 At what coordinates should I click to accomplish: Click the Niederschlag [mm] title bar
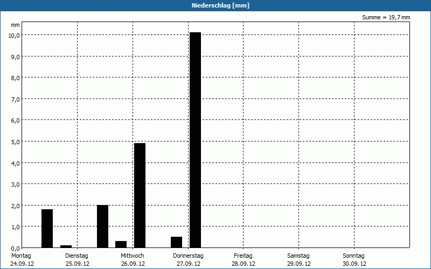[215, 5]
